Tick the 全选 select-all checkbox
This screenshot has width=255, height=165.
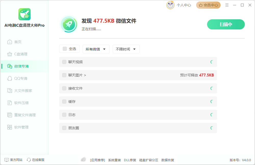pyautogui.click(x=65, y=49)
